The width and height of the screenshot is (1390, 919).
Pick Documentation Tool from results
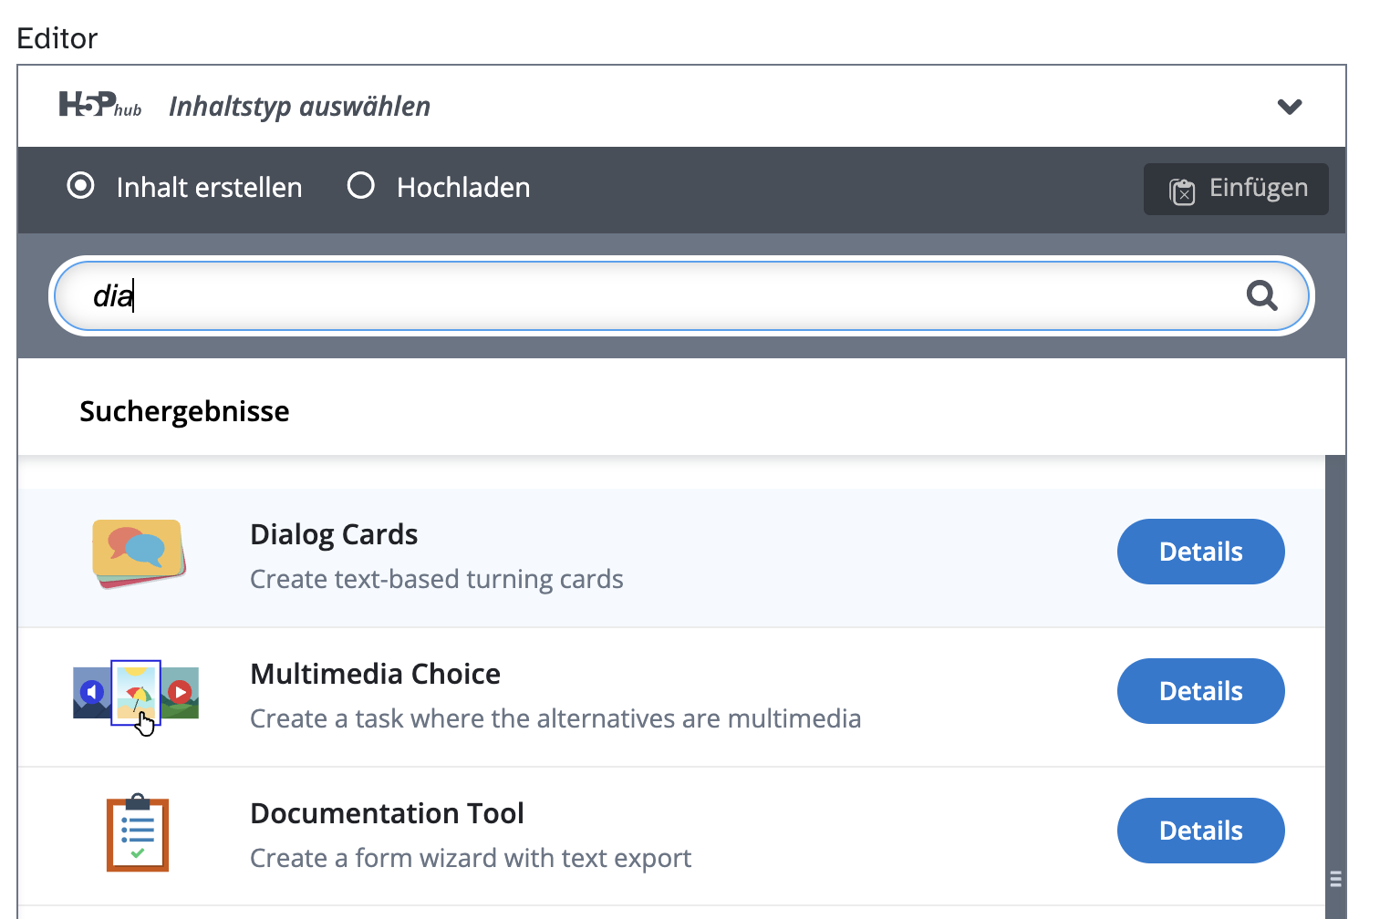387,813
